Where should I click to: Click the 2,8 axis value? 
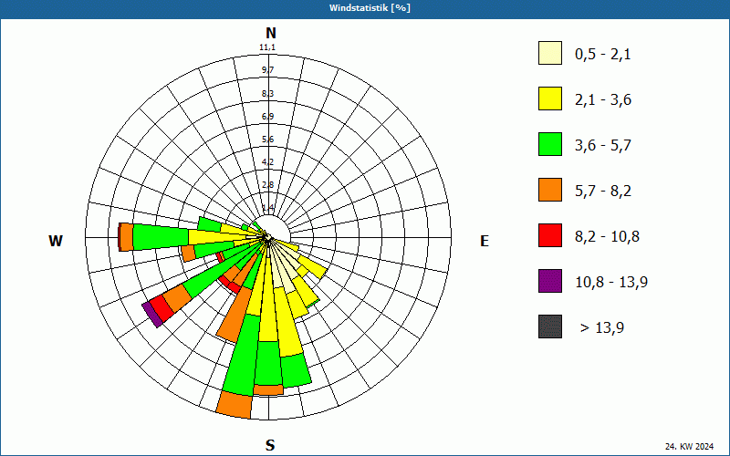(267, 185)
